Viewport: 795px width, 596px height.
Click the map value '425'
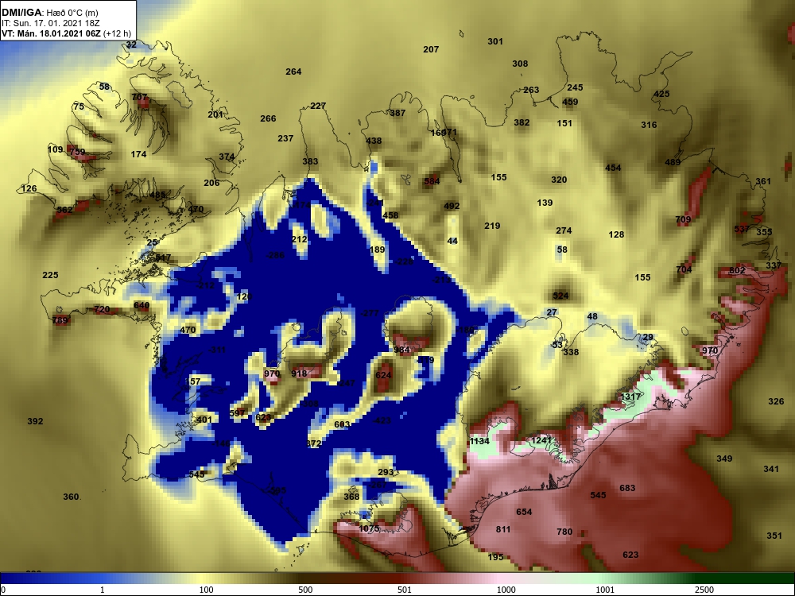pos(661,94)
